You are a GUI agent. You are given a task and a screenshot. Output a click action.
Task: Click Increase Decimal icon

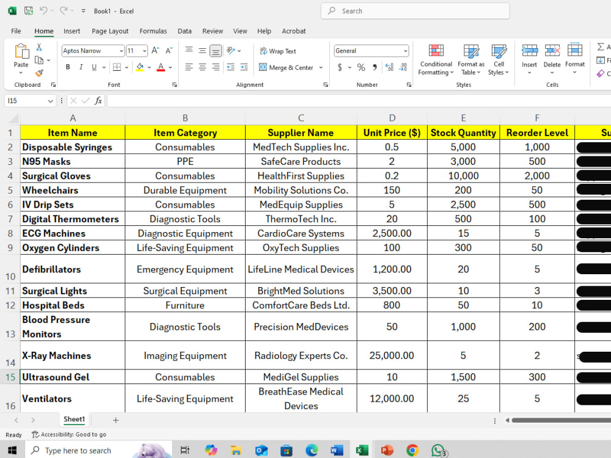(389, 67)
